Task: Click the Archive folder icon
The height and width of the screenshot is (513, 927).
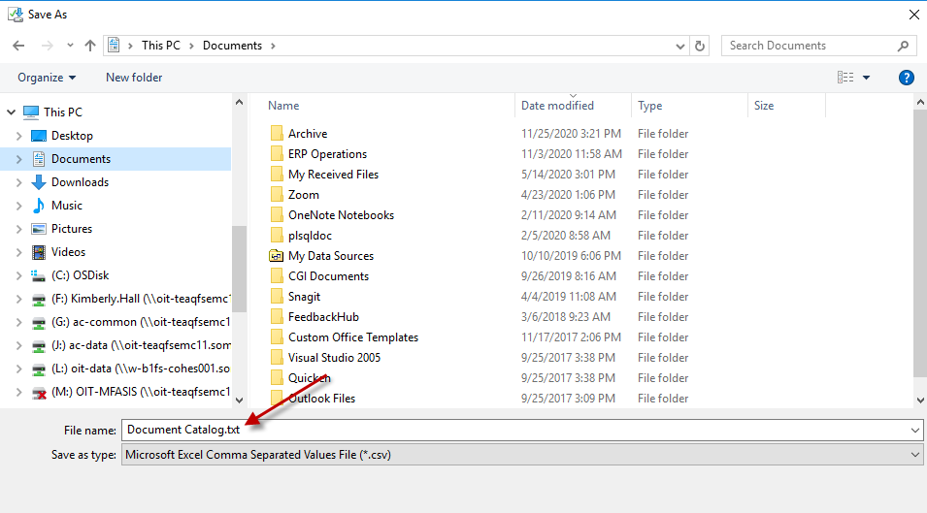Action: (x=276, y=134)
